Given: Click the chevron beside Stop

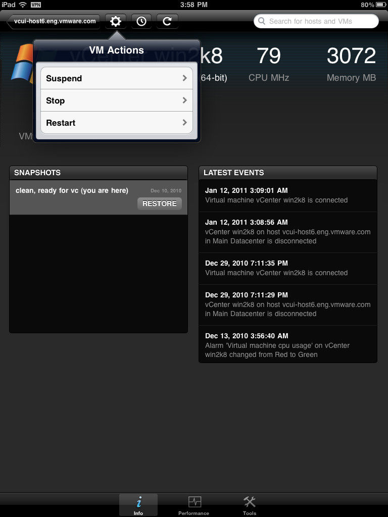Looking at the screenshot, I should pyautogui.click(x=185, y=100).
